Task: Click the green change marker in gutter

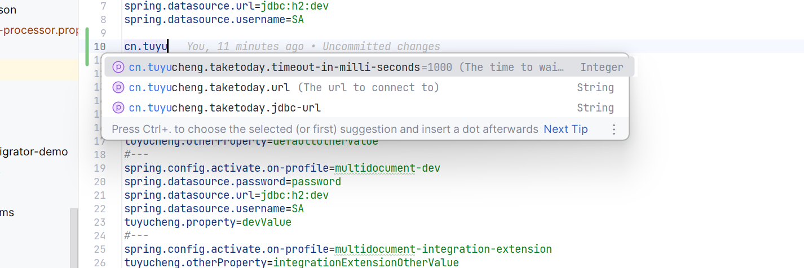Action: [87, 47]
